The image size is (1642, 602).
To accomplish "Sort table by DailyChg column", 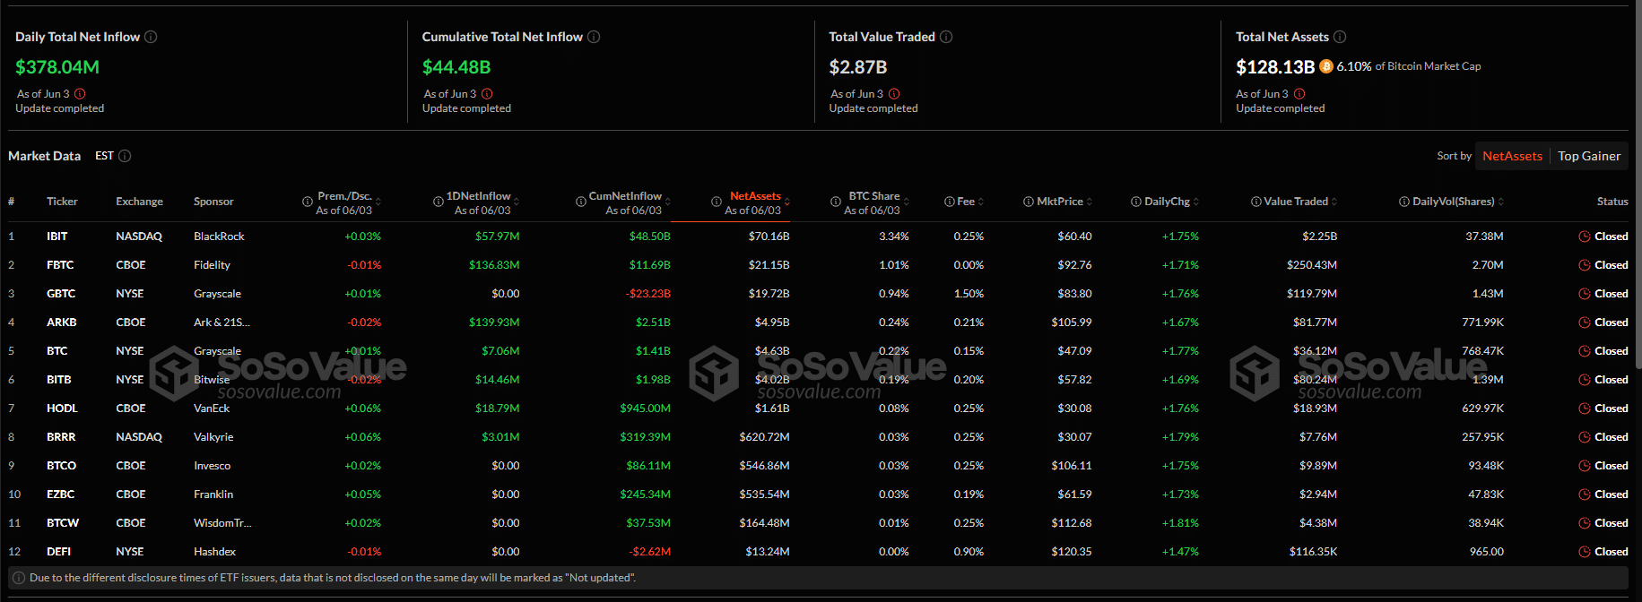I will tap(1196, 202).
